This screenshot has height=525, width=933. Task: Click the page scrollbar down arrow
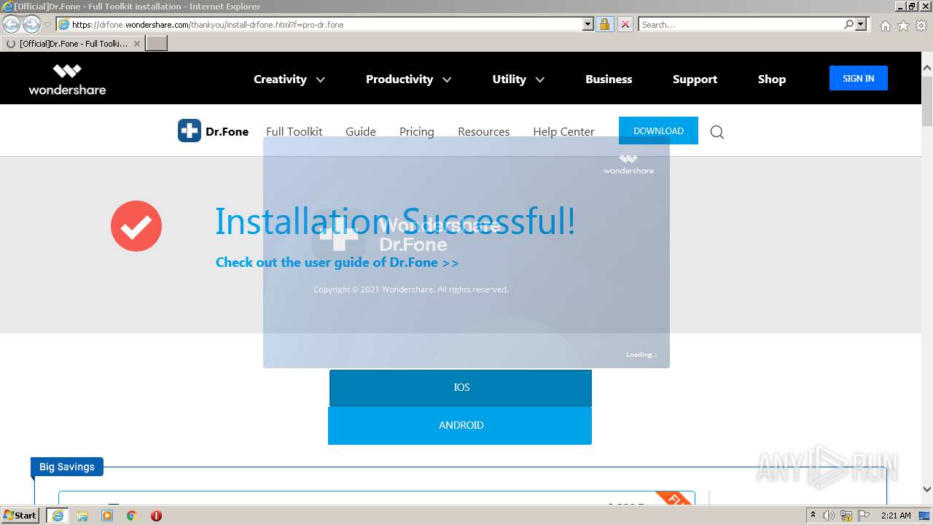(x=927, y=489)
